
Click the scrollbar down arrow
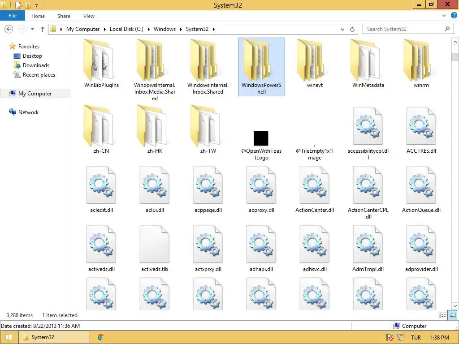tap(455, 306)
